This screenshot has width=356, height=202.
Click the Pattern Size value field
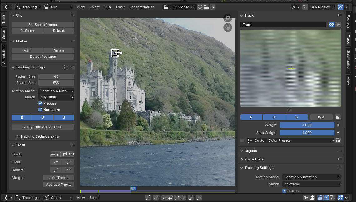tap(56, 76)
